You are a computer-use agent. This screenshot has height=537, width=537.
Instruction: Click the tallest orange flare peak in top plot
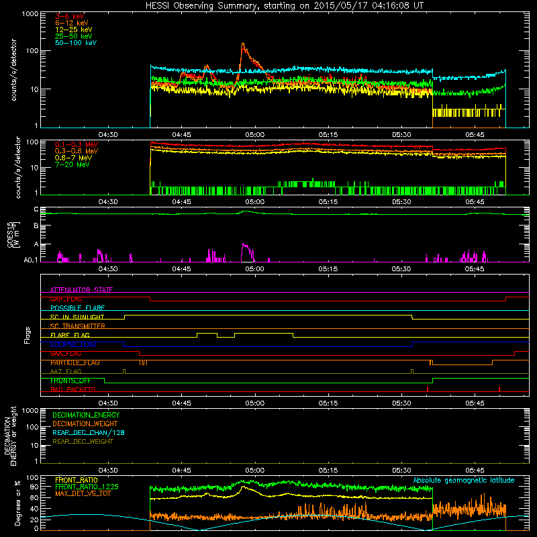tap(243, 44)
